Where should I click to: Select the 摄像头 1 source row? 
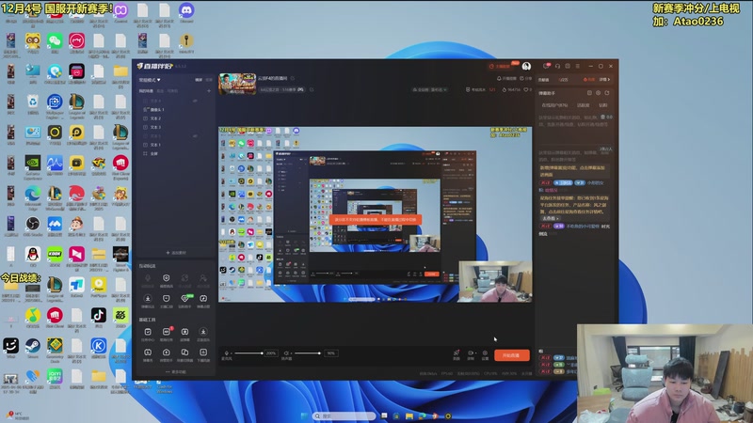(x=176, y=109)
